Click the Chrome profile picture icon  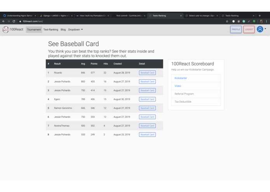click(261, 21)
